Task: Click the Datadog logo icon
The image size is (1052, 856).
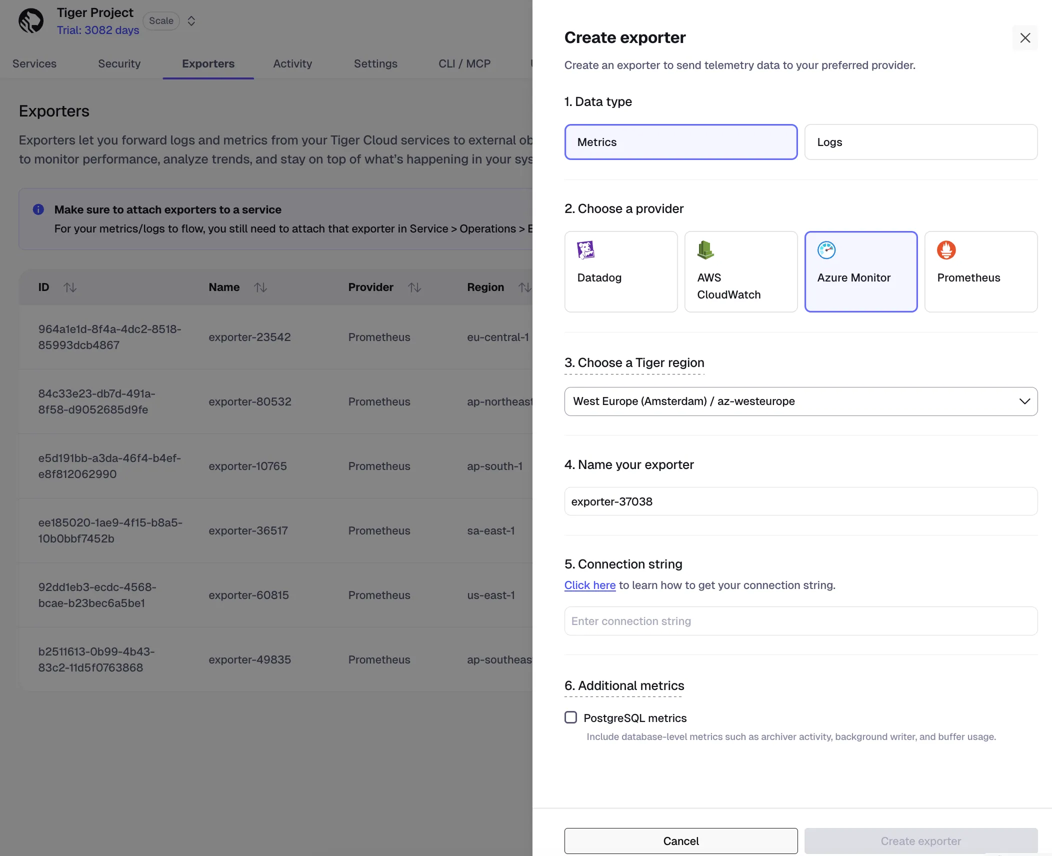Action: coord(586,250)
